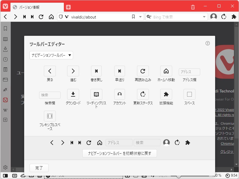The height and width of the screenshot is (179, 239).
Task: Click extensions icon in toolbar preview strip
Action: point(188,143)
